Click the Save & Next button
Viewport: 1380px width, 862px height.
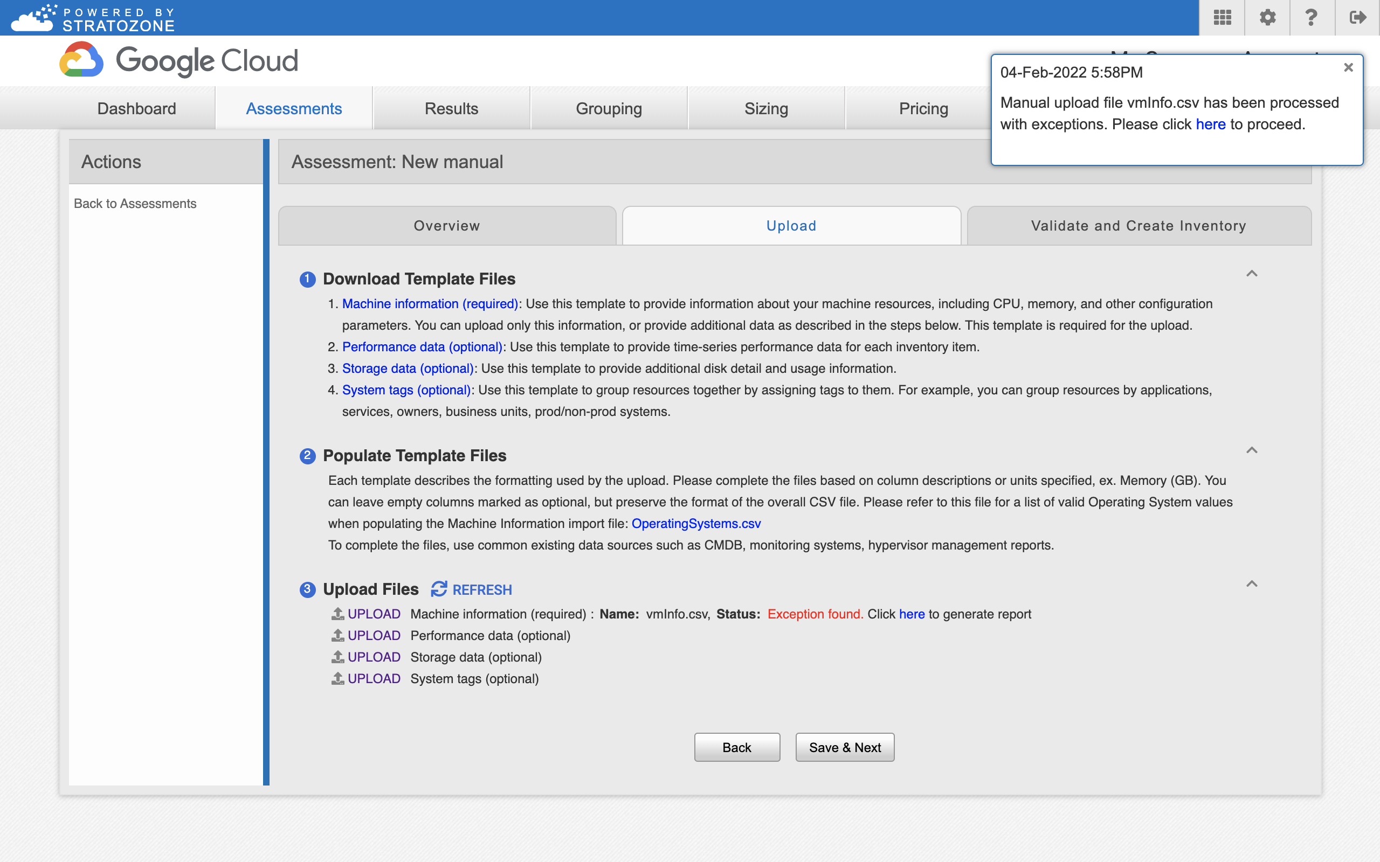point(845,748)
